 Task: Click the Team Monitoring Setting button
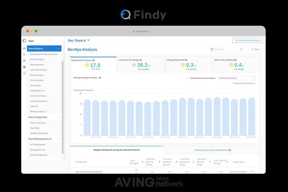coord(247,40)
